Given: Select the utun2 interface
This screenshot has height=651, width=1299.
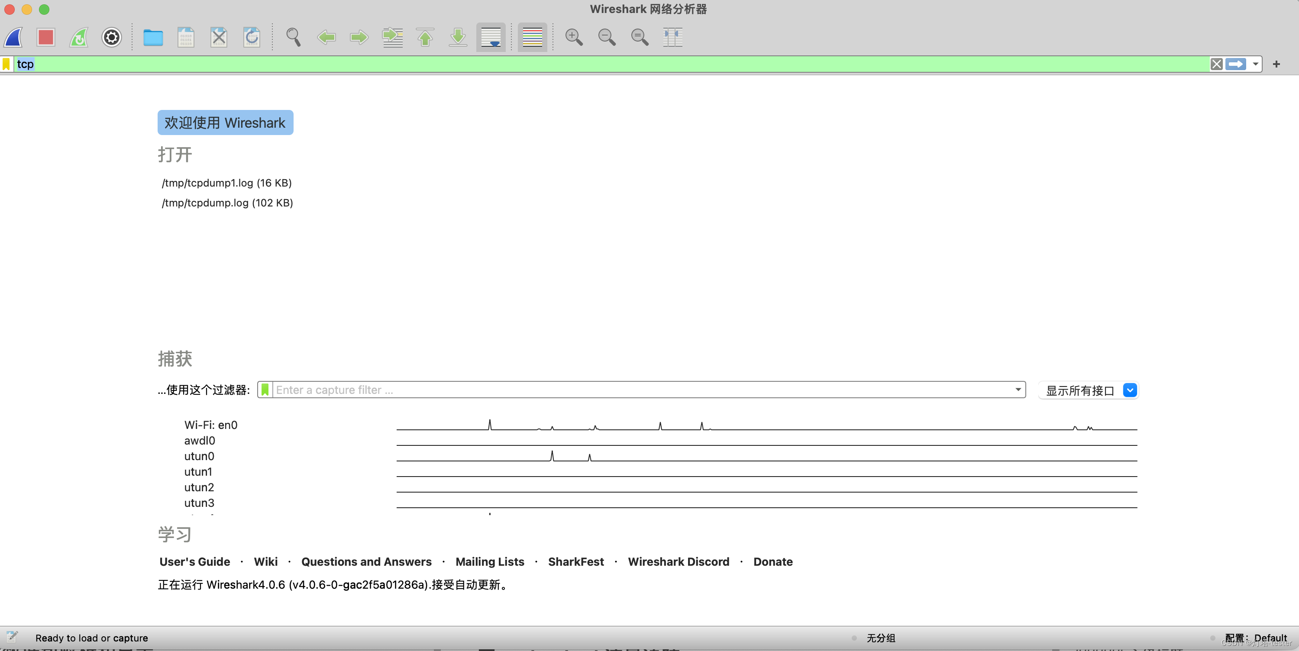Looking at the screenshot, I should tap(199, 488).
